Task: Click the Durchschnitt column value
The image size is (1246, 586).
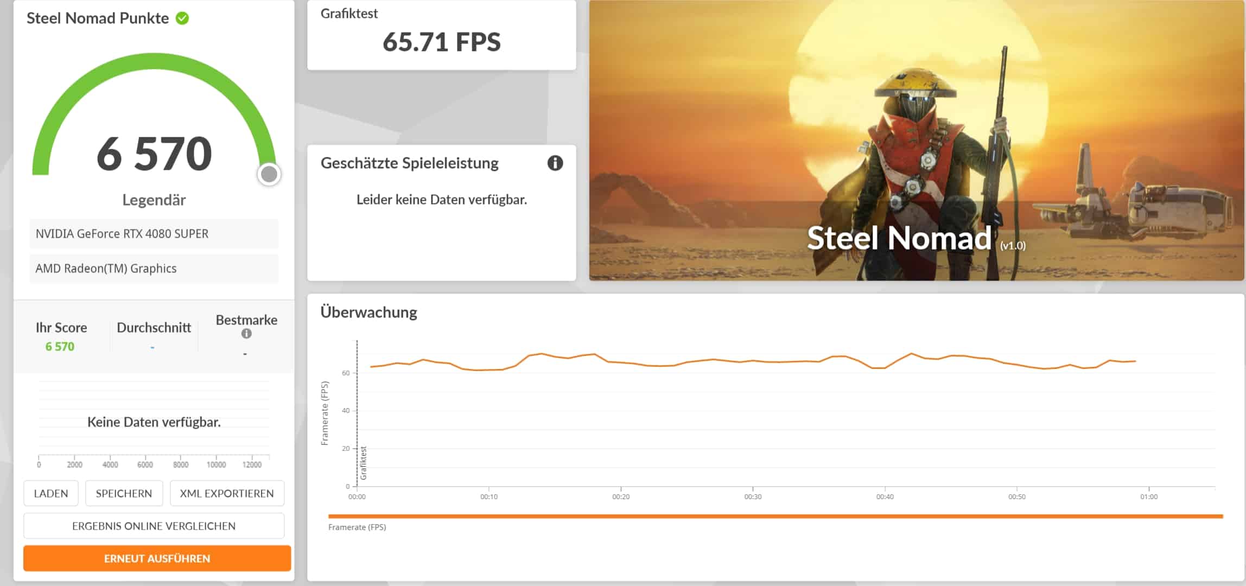Action: click(x=152, y=347)
